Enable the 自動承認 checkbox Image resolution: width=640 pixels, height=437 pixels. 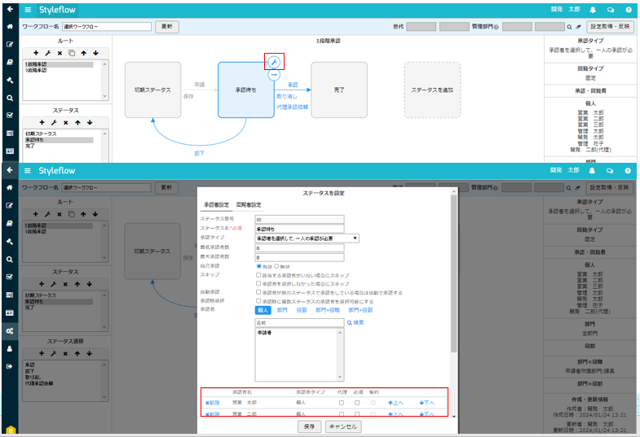pos(258,292)
